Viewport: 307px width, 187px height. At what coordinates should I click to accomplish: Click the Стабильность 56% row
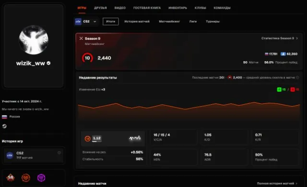(x=113, y=159)
